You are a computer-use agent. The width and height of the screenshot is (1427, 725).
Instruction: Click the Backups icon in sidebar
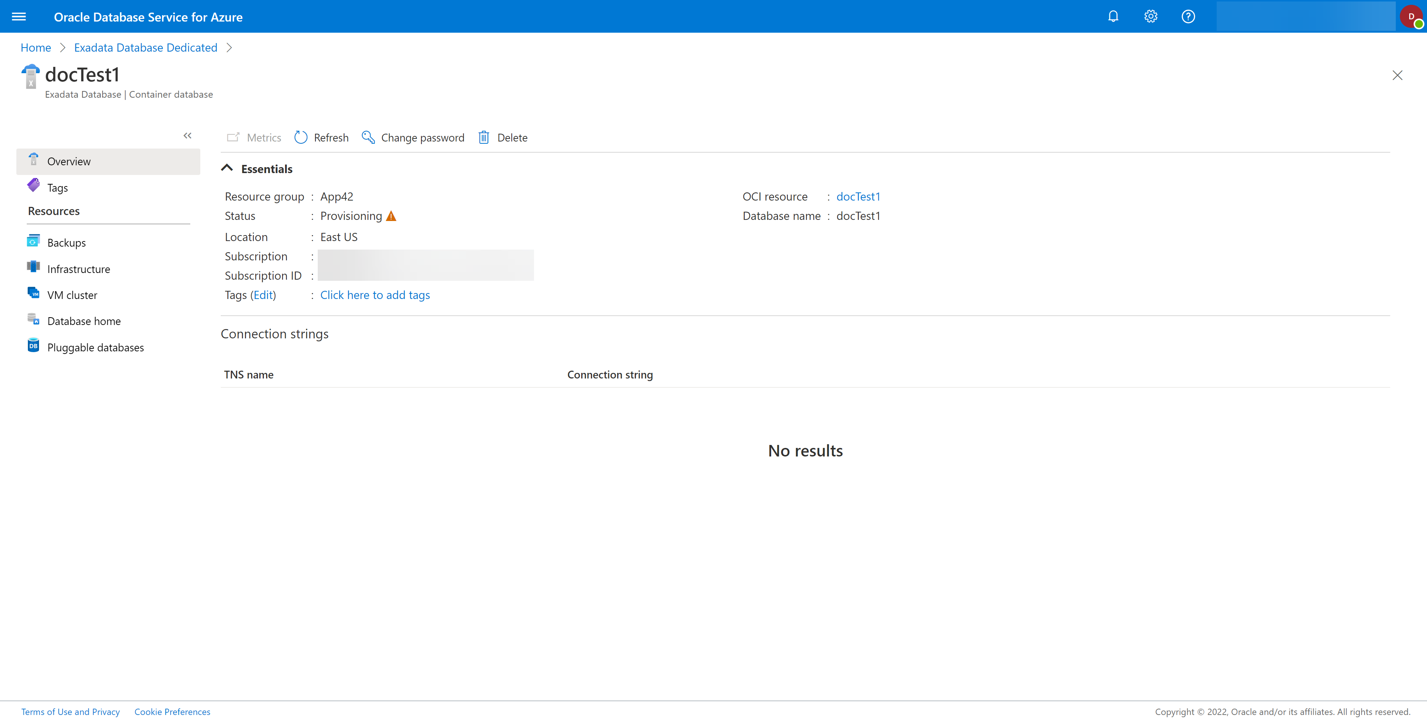point(32,241)
